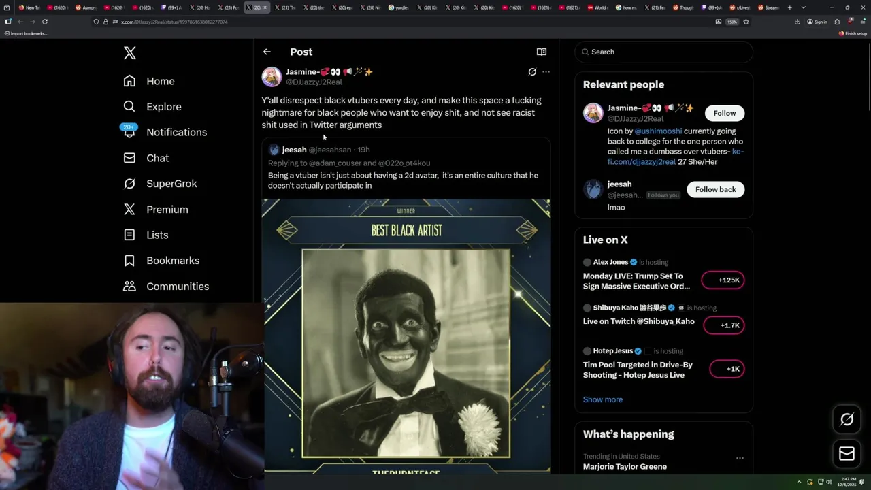Open the @ushimooshi mention link
This screenshot has width=871, height=490.
[x=658, y=131]
